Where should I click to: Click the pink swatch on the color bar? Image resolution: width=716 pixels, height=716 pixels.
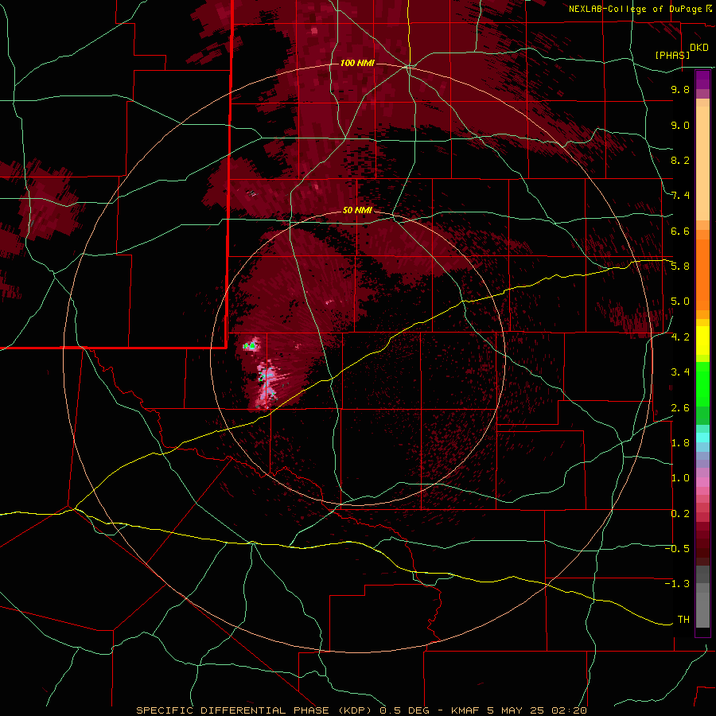click(702, 482)
